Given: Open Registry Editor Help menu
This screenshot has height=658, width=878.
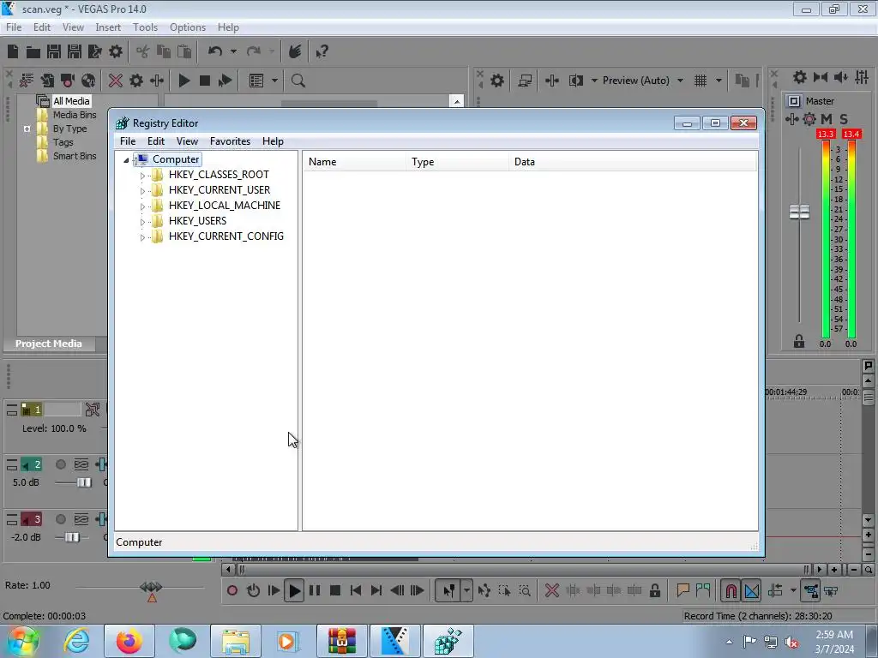Looking at the screenshot, I should click(273, 141).
